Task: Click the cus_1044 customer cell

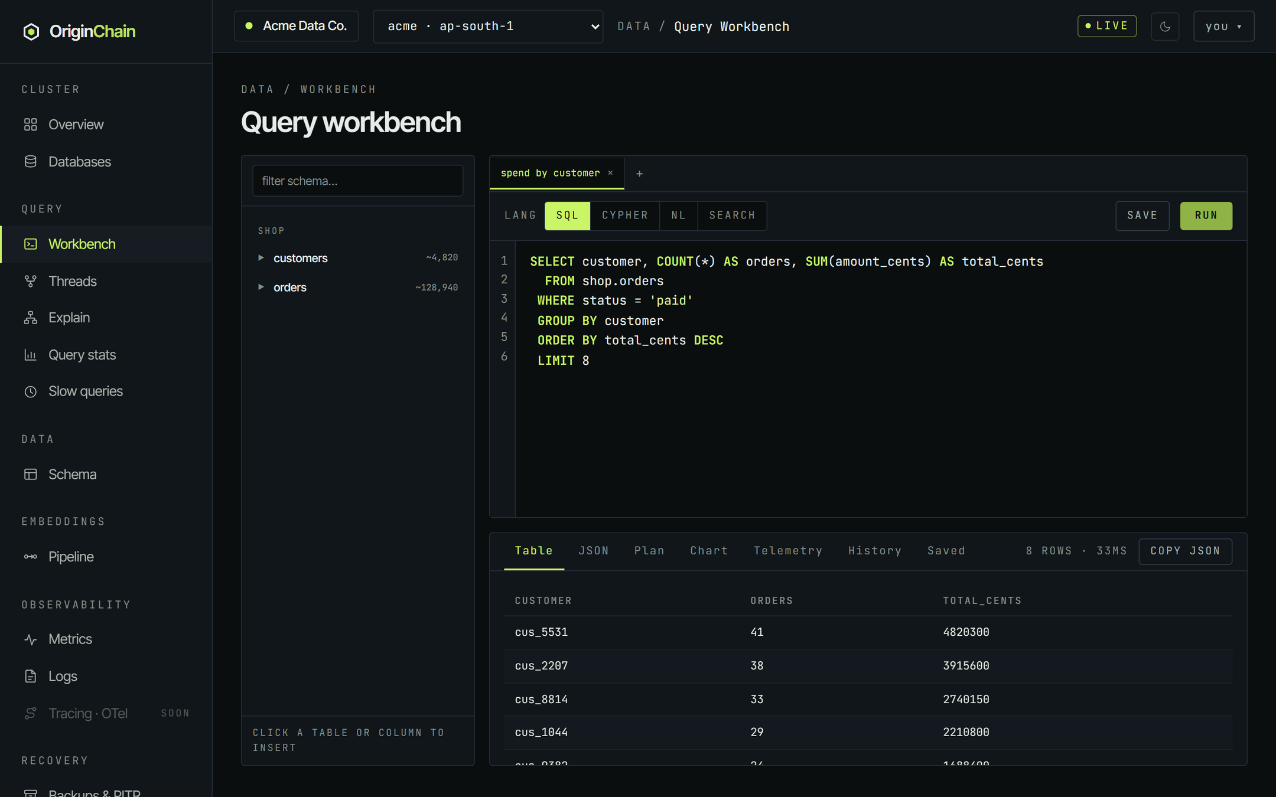Action: tap(541, 732)
